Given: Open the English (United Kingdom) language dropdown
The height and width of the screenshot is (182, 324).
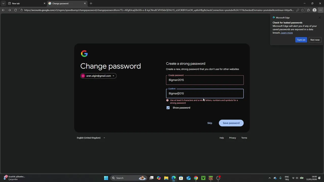Looking at the screenshot, I should (x=91, y=138).
